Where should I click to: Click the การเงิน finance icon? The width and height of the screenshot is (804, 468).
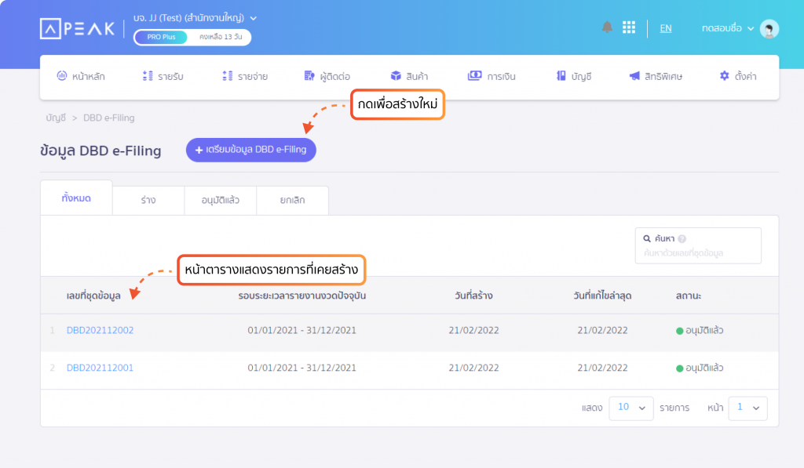pos(475,76)
